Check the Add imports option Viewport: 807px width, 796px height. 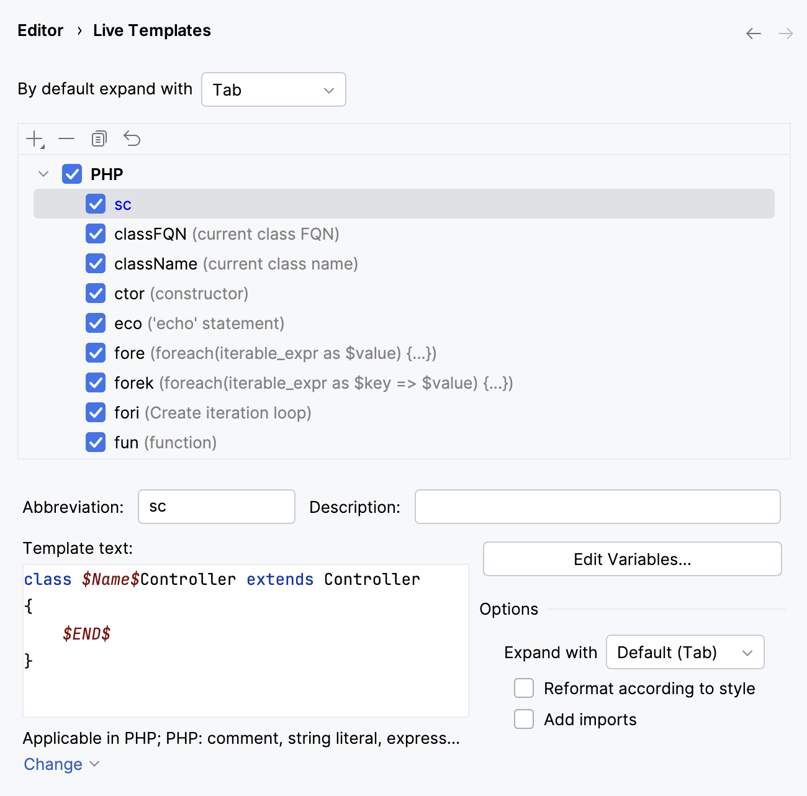[524, 719]
